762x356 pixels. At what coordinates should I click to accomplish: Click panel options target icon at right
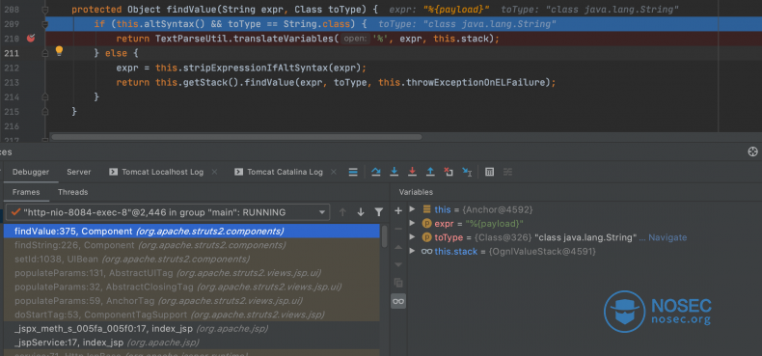tap(752, 151)
